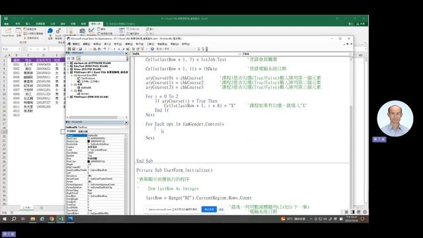This screenshot has height=238, width=423.
Task: Toggle Folders in the Project Explorer toolbar
Action: click(79, 58)
